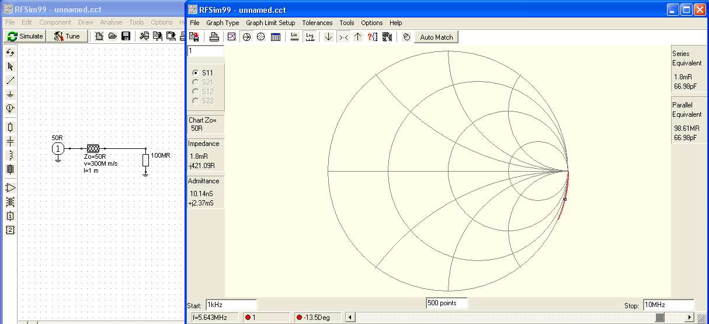Viewport: 709px width, 324px height.
Task: Open the File menu in graph window
Action: pos(194,23)
